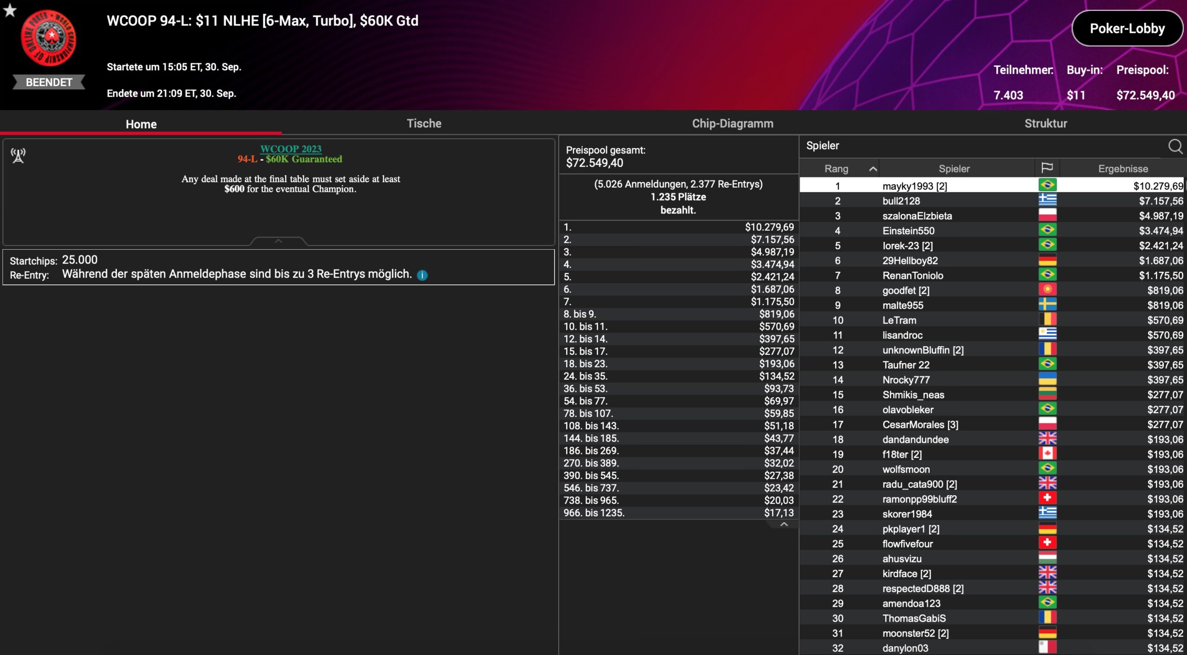Select player pkplayer1 in the list

(x=992, y=529)
